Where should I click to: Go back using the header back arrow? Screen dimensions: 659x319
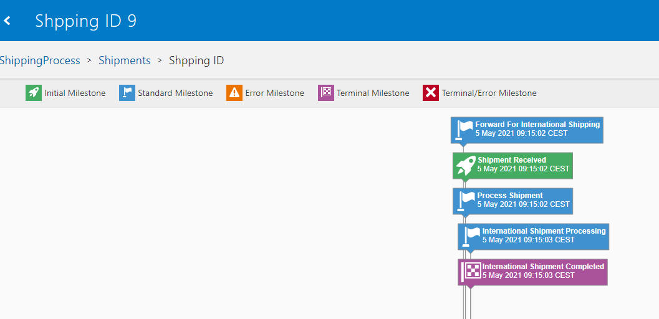point(7,21)
